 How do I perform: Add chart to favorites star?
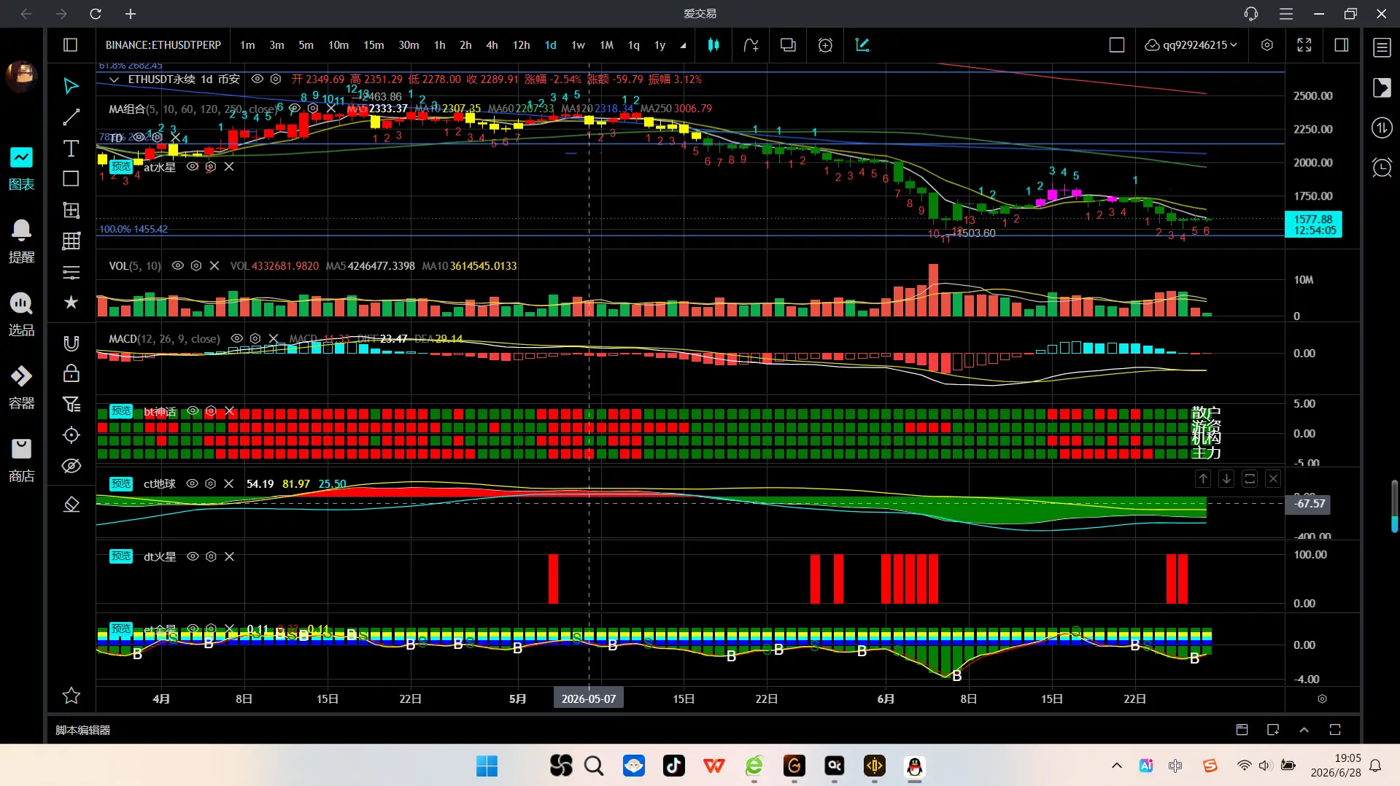(71, 696)
